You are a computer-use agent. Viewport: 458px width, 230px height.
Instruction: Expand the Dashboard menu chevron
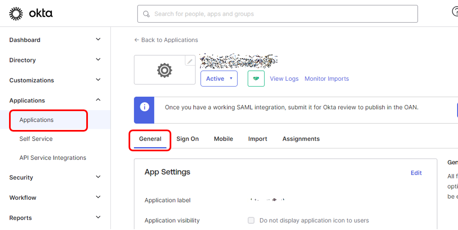coord(98,39)
